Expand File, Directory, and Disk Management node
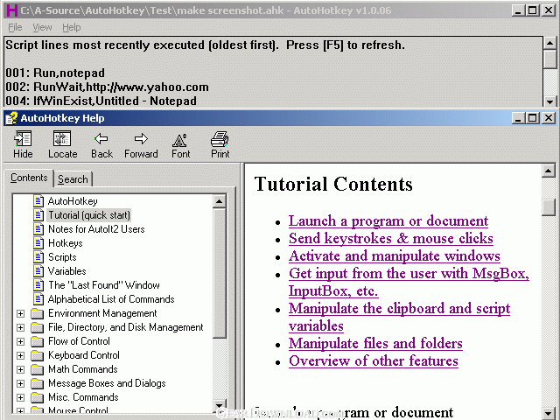Image resolution: width=560 pixels, height=420 pixels. (x=21, y=327)
